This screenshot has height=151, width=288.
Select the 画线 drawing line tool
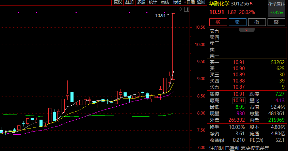point(165,2)
